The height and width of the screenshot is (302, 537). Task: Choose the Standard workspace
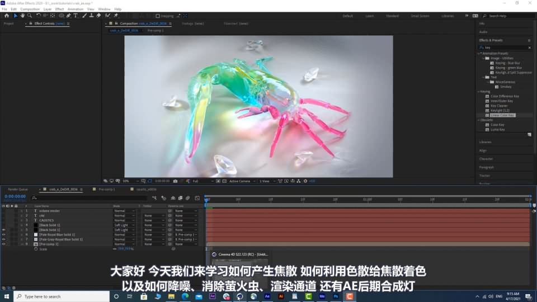pyautogui.click(x=392, y=16)
